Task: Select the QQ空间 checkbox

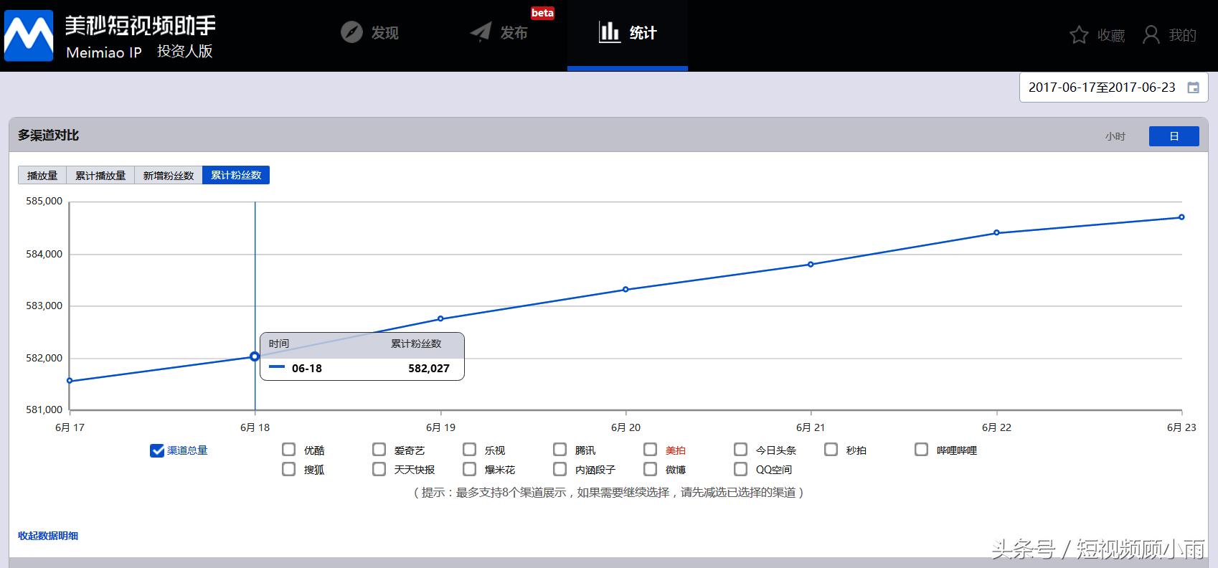Action: point(741,469)
